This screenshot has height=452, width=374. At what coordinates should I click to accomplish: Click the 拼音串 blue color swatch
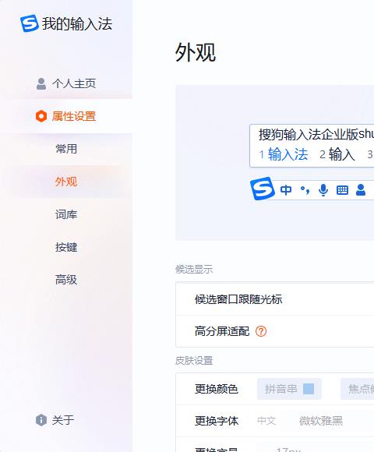[309, 389]
